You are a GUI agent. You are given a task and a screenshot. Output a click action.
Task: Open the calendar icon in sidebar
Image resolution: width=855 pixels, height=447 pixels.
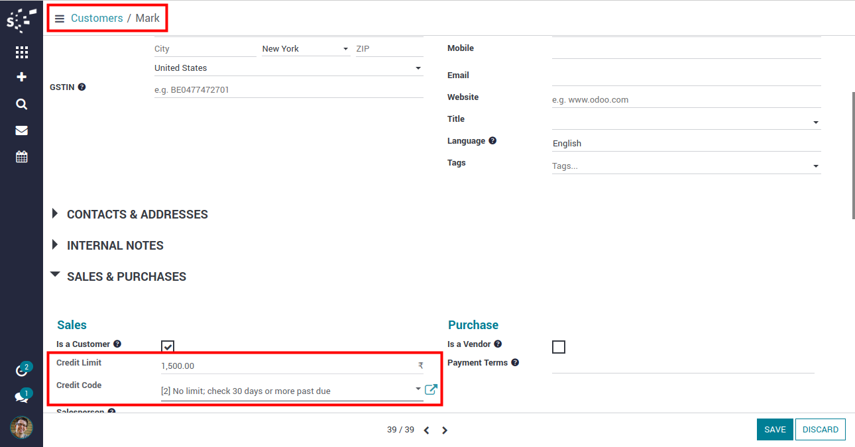point(21,157)
